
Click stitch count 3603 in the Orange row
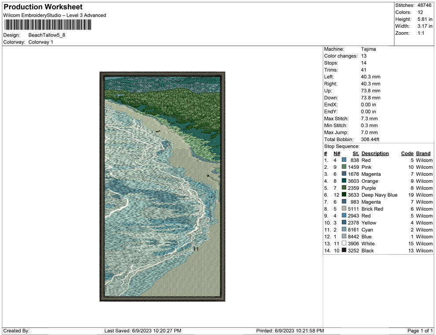[353, 181]
